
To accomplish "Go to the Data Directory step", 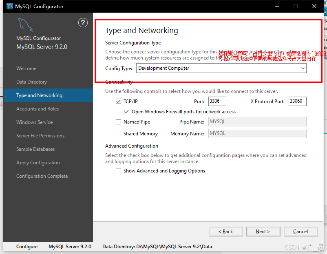I will pos(32,82).
